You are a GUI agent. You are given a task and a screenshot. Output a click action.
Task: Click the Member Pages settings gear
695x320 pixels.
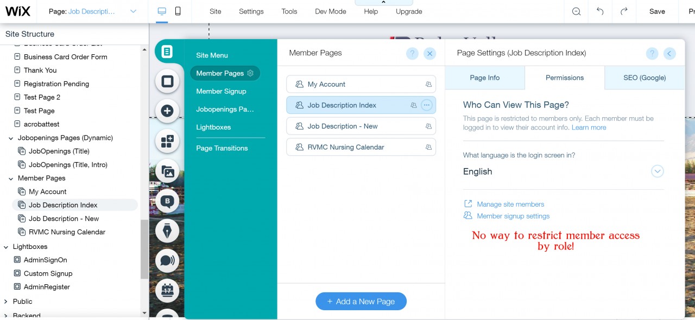[x=250, y=73]
